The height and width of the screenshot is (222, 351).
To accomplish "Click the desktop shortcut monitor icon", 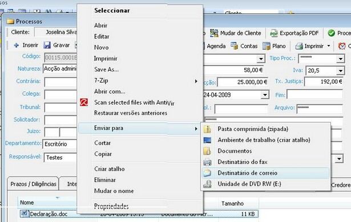I will tap(207, 140).
